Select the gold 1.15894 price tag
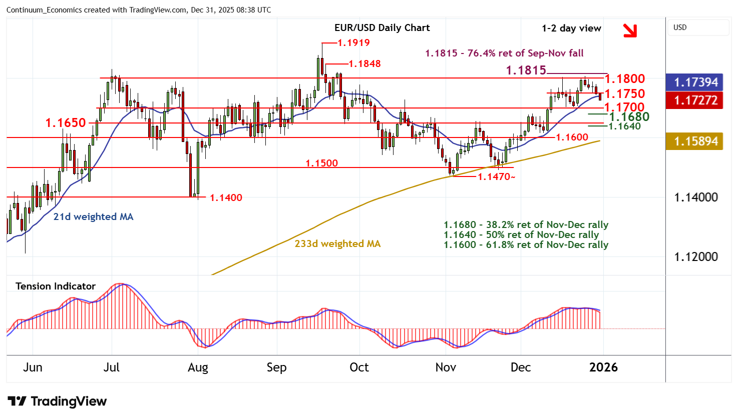The height and width of the screenshot is (420, 738). (x=696, y=141)
